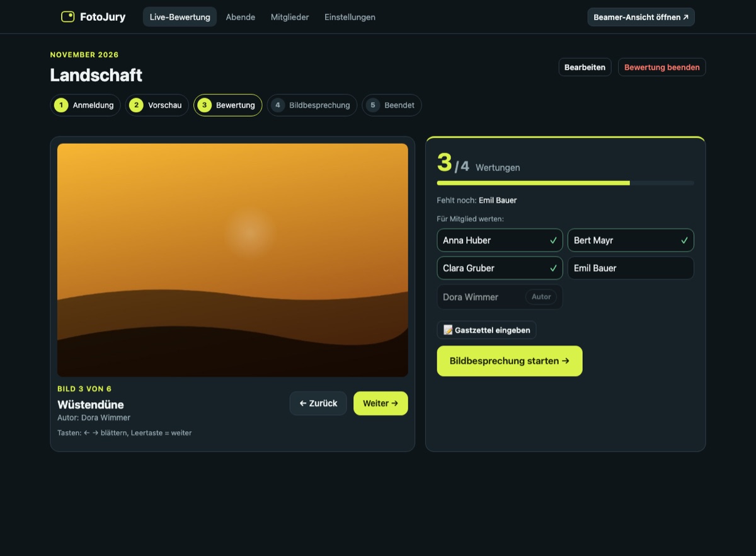Screen dimensions: 756x556
Task: Switch to the Abende tab
Action: click(241, 17)
